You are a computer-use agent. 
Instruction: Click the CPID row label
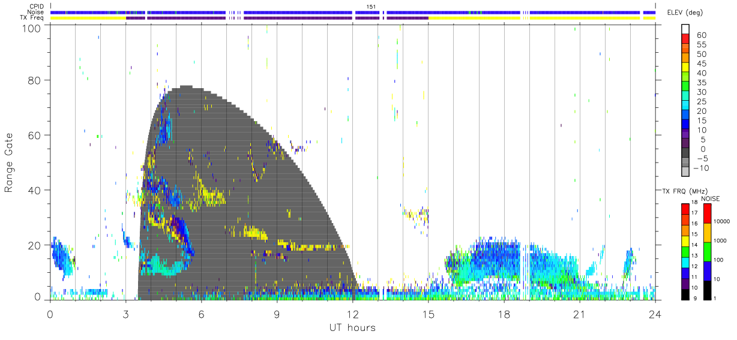[x=37, y=7]
